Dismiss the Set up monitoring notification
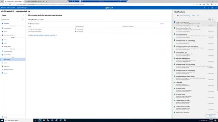218x122 pixels. click(x=214, y=22)
